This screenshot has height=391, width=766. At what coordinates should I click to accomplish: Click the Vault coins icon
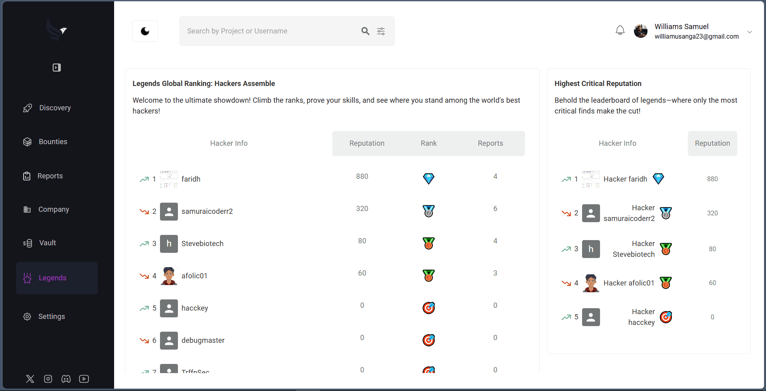click(x=28, y=243)
